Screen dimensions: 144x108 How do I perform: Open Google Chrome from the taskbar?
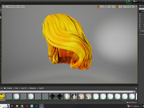pyautogui.click(x=22, y=106)
